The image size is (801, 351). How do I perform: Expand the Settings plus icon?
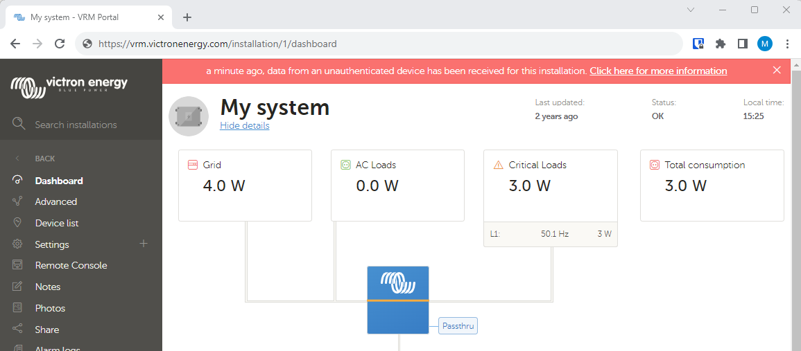click(144, 244)
